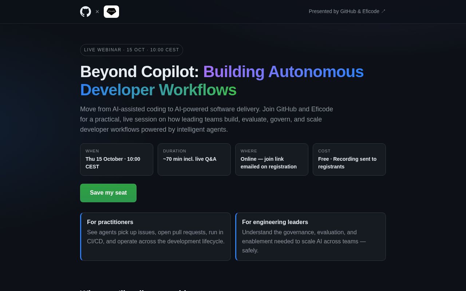466x291 pixels.
Task: Click the COST card text 'Free · Recording sent'
Action: pyautogui.click(x=347, y=163)
